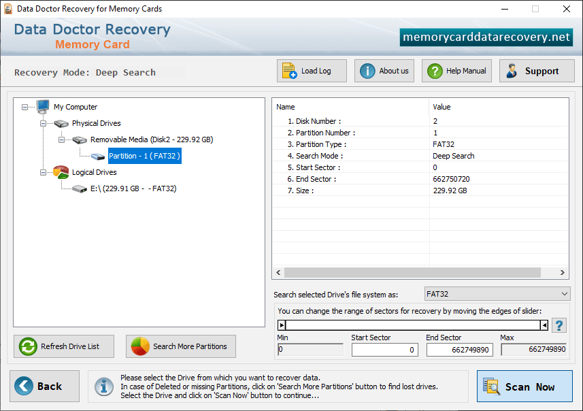Click the '229.92 GB' size value
The image size is (583, 411).
(450, 191)
